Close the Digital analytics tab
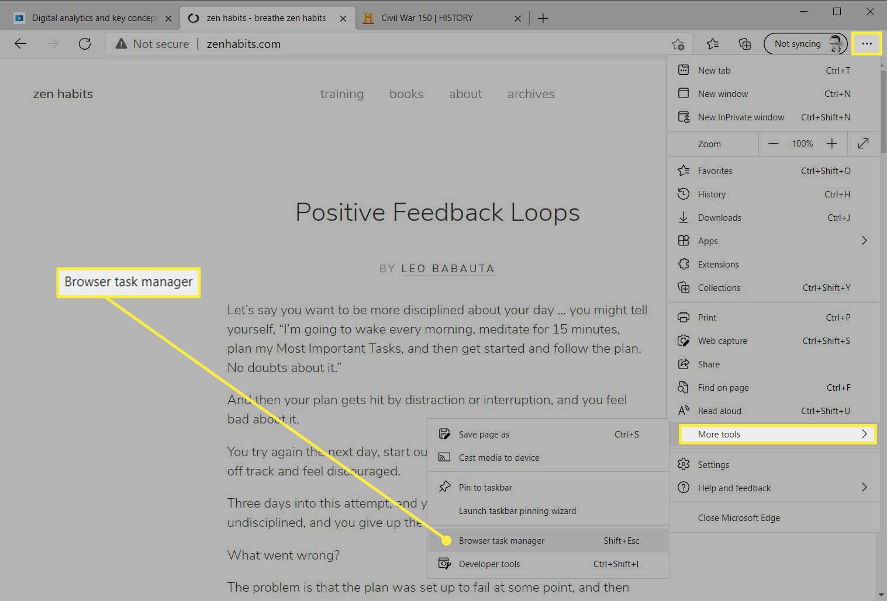The image size is (887, 601). pos(168,19)
